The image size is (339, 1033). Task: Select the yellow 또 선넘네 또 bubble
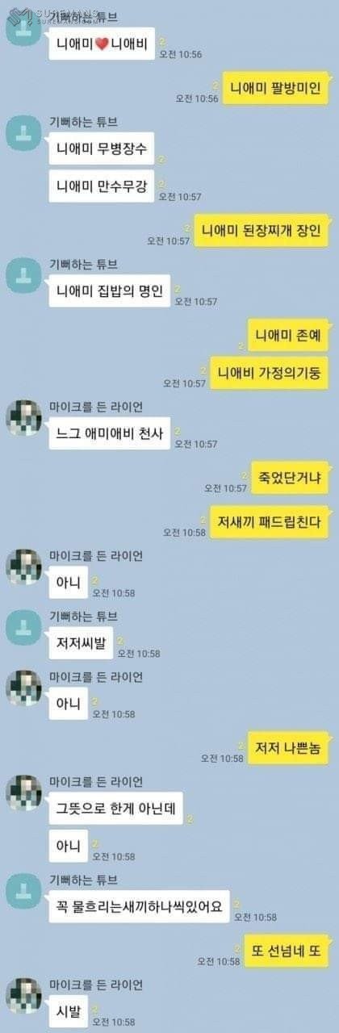pos(286,951)
